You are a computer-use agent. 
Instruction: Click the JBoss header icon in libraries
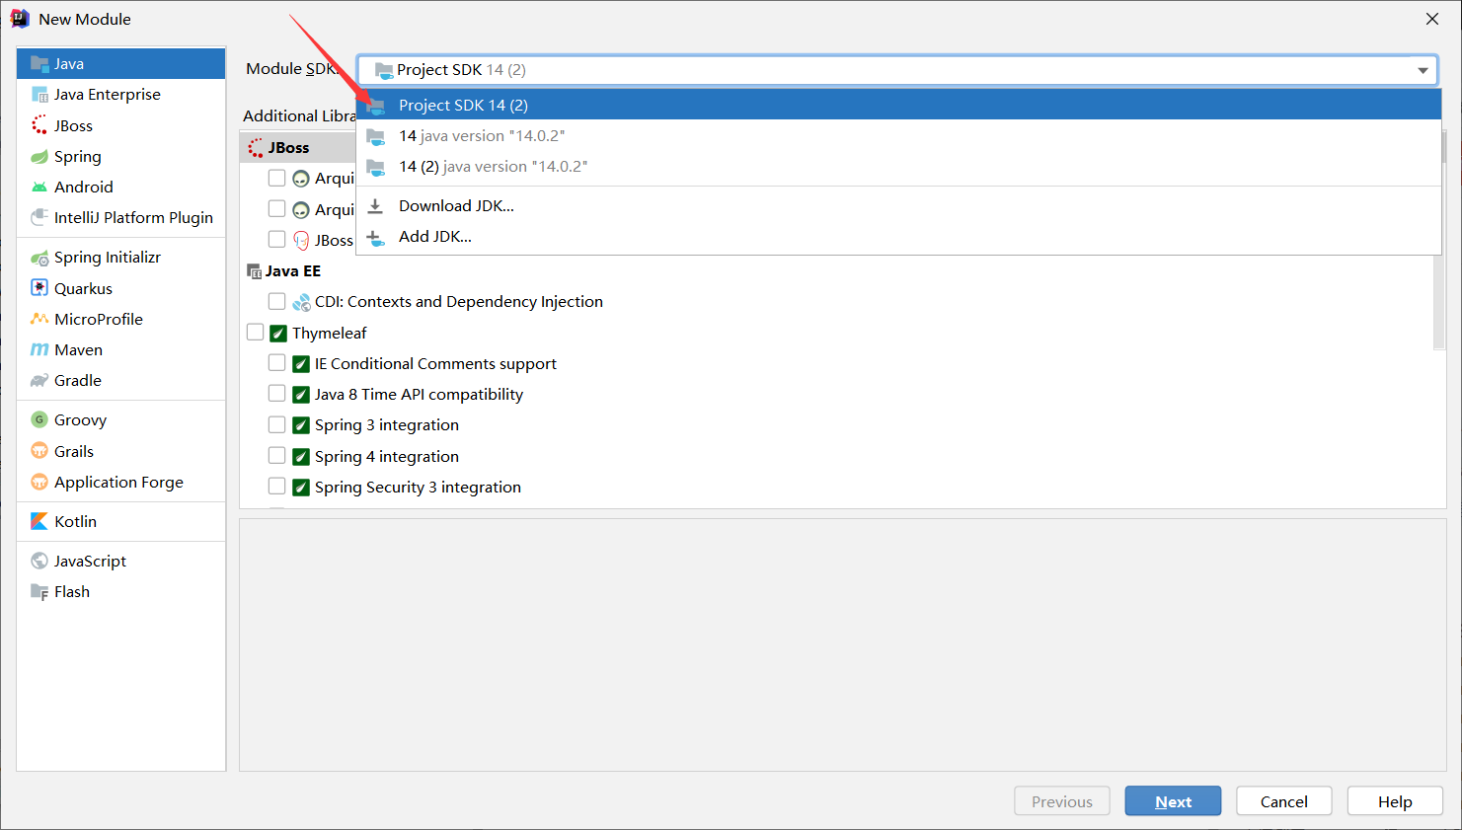[256, 148]
